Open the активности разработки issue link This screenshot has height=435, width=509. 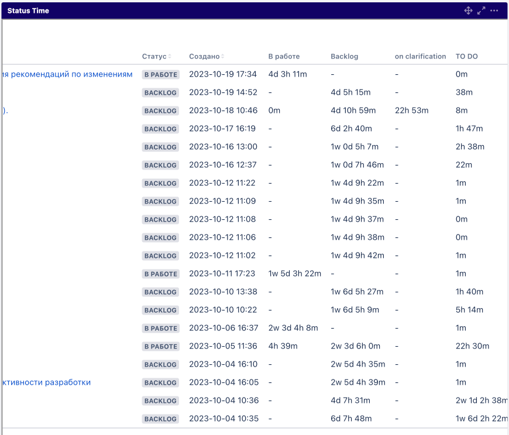(46, 382)
